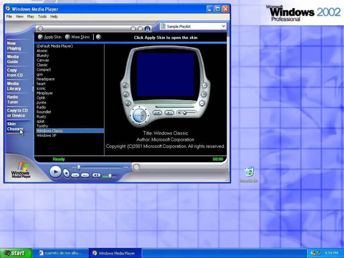Select the goo skin
Screen dimensions: 344x258
(70, 74)
